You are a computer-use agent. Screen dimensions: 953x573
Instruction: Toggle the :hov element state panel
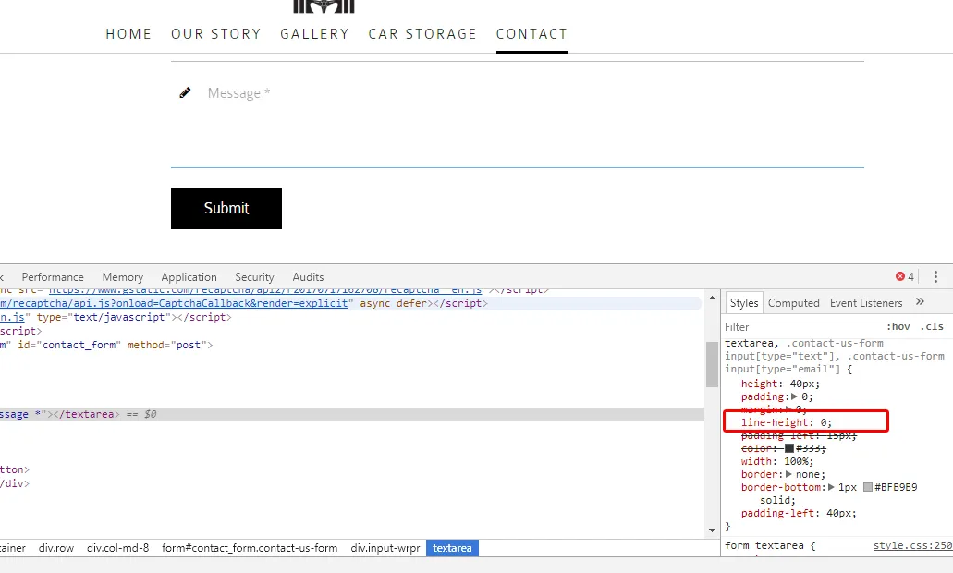pyautogui.click(x=898, y=327)
